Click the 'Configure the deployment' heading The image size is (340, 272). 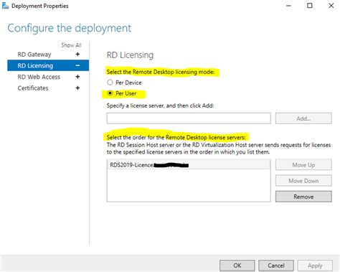pyautogui.click(x=70, y=28)
